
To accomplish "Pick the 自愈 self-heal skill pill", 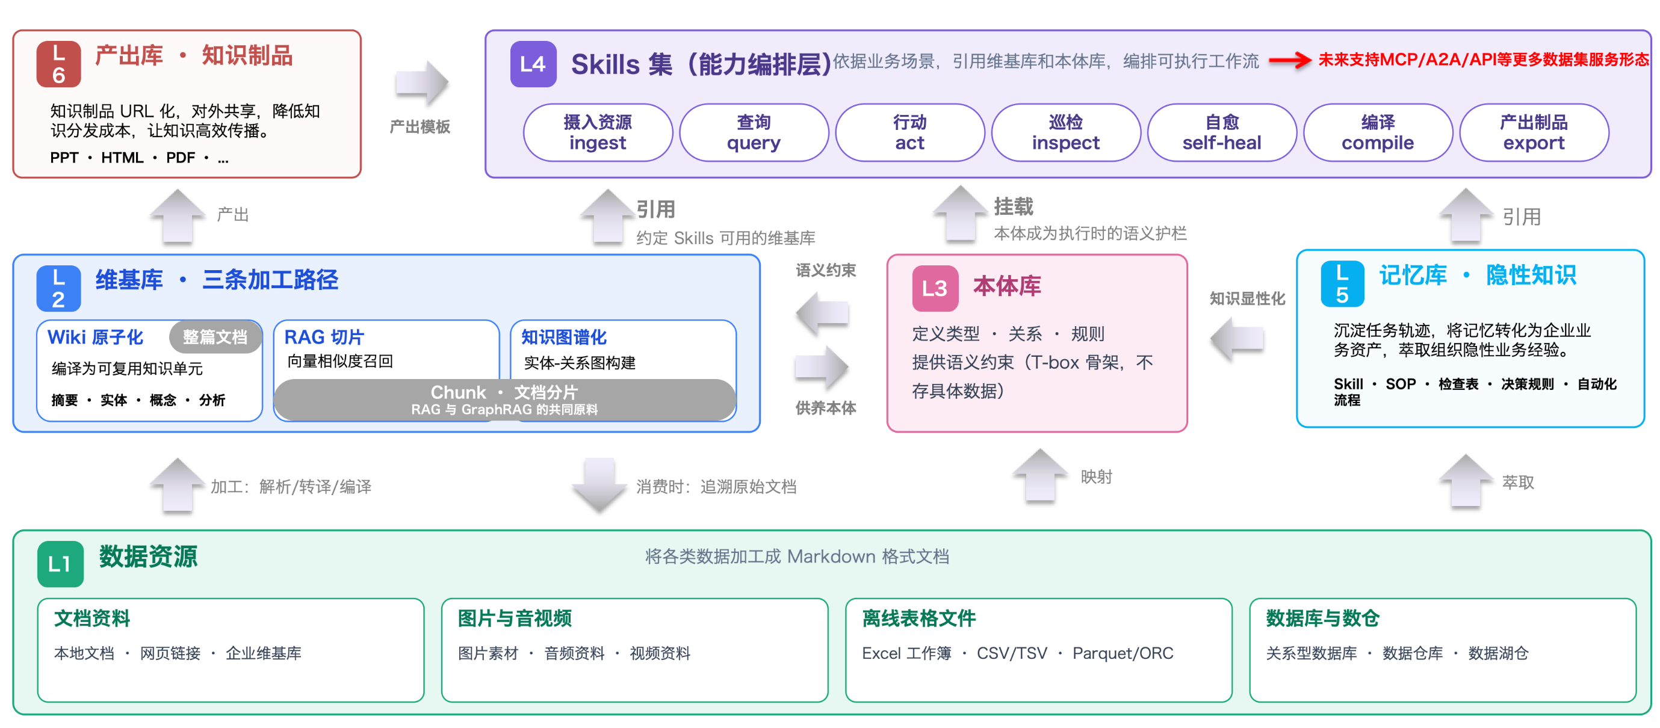I will pos(1222,132).
